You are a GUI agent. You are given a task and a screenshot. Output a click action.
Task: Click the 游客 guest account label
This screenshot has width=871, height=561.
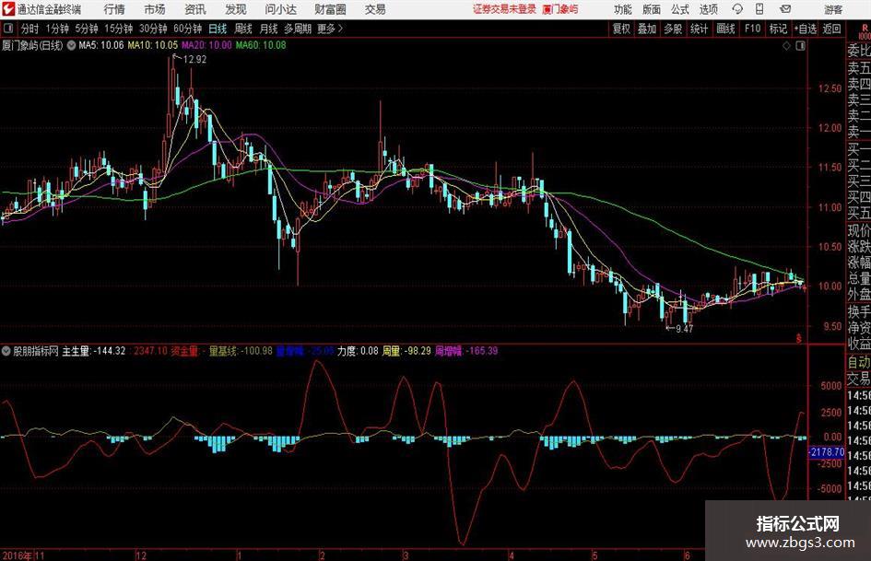click(x=833, y=9)
